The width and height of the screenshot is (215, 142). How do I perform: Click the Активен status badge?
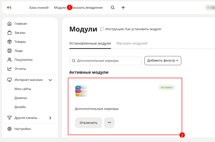pos(166,88)
